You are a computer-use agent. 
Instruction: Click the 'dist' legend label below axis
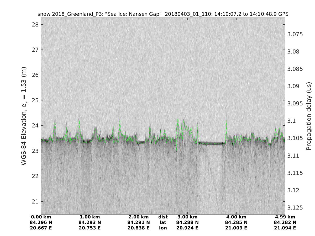pos(163,217)
